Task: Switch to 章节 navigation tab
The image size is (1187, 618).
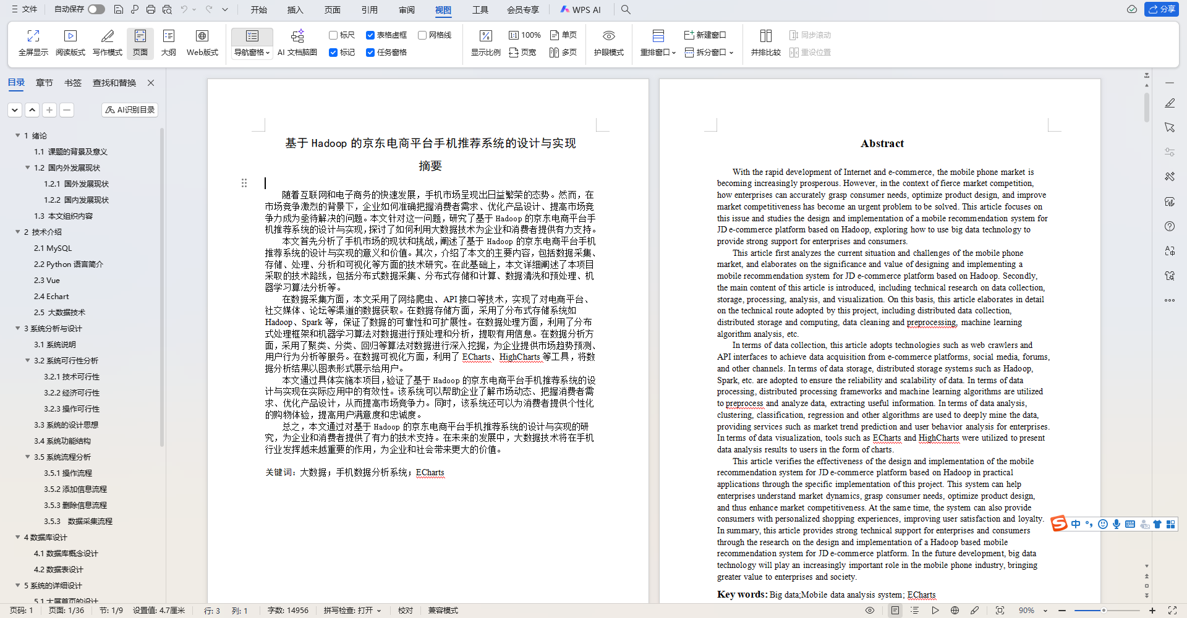Action: pyautogui.click(x=45, y=83)
